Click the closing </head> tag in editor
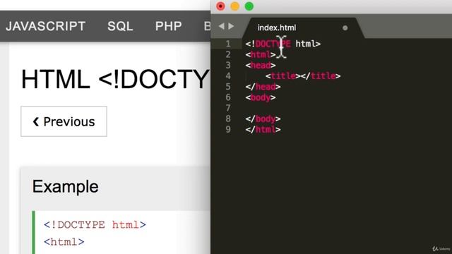This screenshot has height=254, width=452. [263, 87]
